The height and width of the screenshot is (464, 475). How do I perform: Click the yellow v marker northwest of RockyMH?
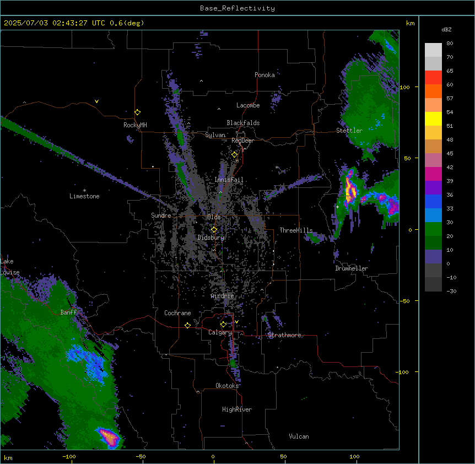pos(96,101)
